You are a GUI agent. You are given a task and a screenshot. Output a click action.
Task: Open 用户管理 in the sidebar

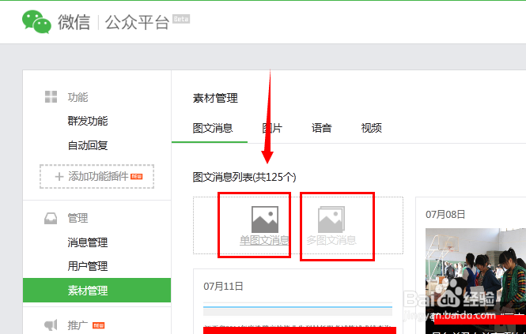88,266
